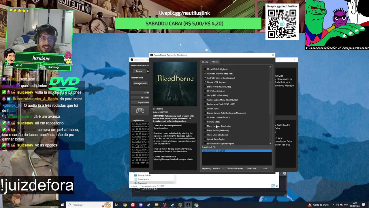Enable Disable vsync patch

coord(205,109)
